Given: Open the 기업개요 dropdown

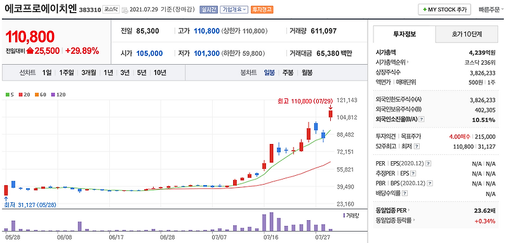Looking at the screenshot, I should click(234, 10).
